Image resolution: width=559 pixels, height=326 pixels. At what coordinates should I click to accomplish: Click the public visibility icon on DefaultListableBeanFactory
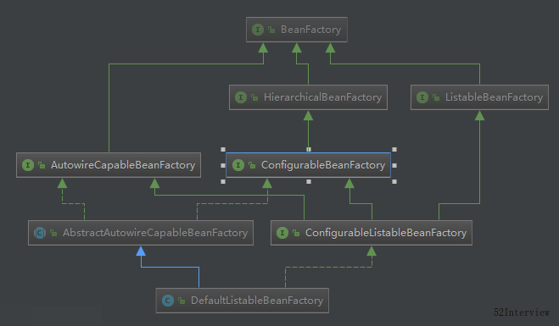(182, 301)
